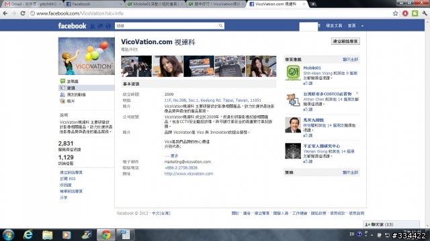Open Facebook messages icon
The image size is (430, 241).
click(x=100, y=25)
